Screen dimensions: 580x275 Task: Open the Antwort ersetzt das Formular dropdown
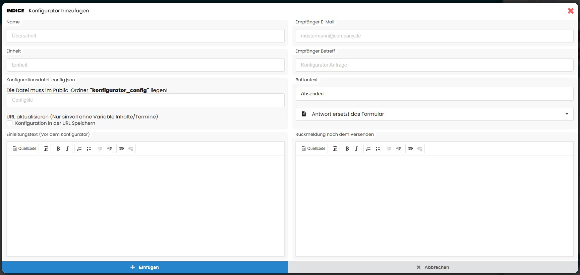(x=434, y=114)
